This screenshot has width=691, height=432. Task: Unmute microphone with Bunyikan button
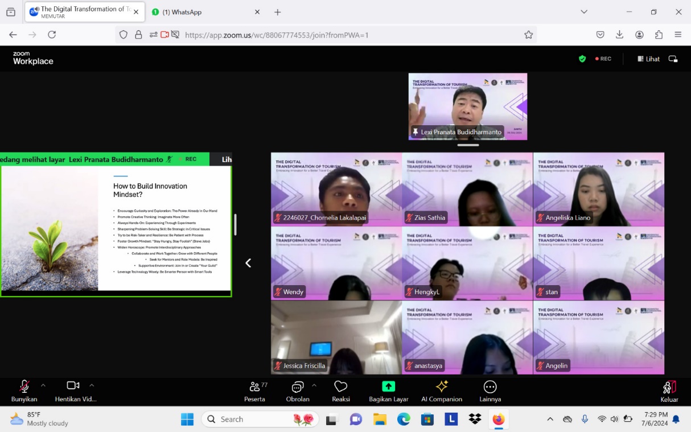tap(24, 391)
